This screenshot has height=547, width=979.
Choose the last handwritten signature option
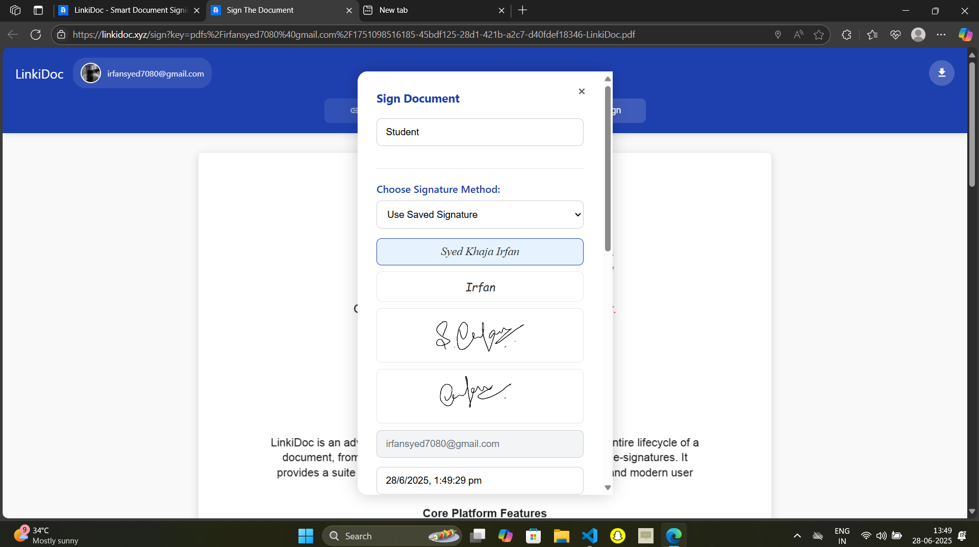point(480,396)
